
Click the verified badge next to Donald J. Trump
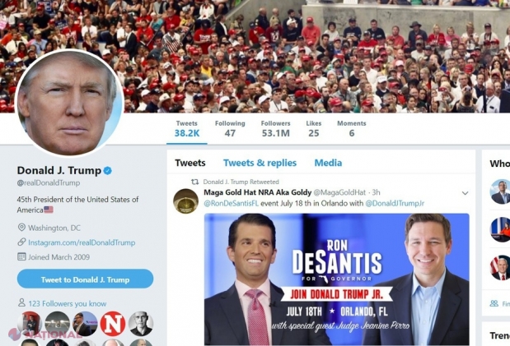pos(108,170)
